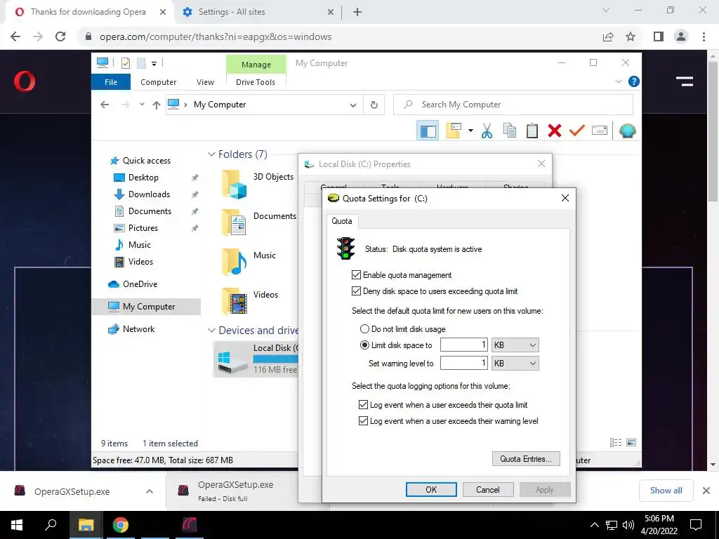Viewport: 719px width, 539px height.
Task: Uncheck Enable quota management
Action: pos(356,275)
